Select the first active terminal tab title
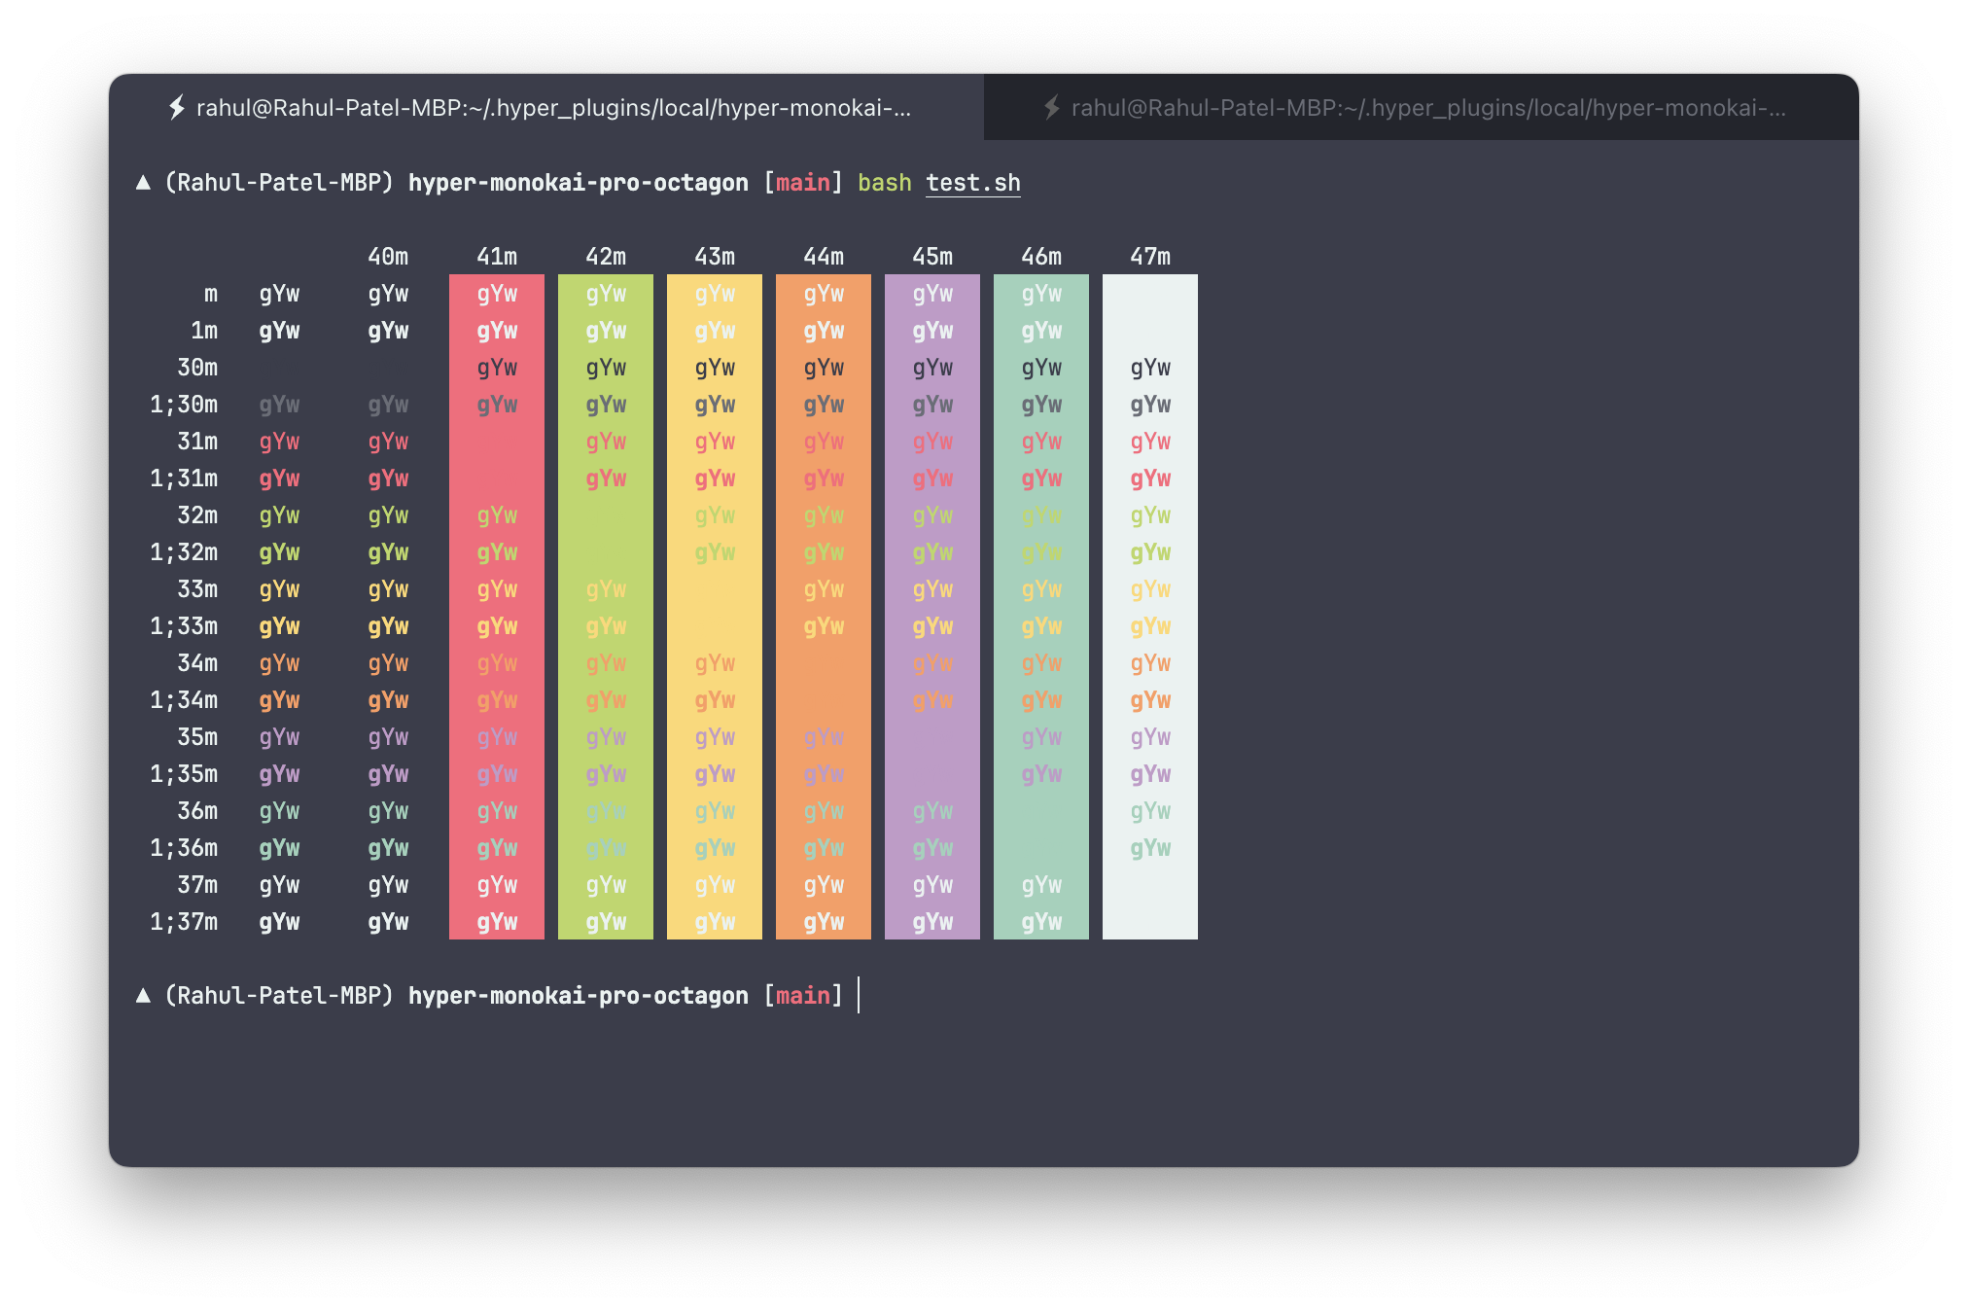Screen dimensions: 1968x1311 (x=553, y=107)
